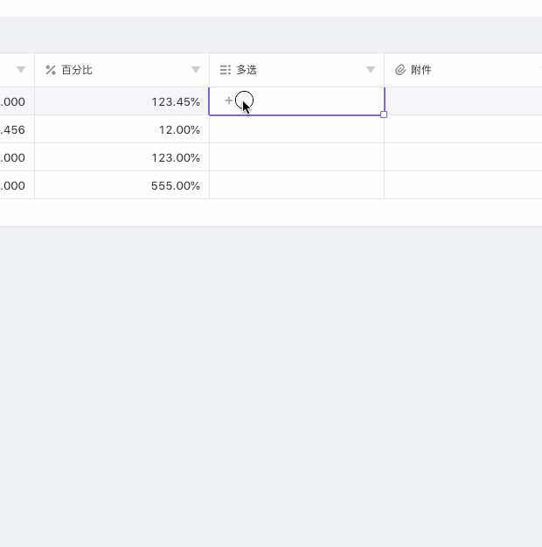The height and width of the screenshot is (547, 542).
Task: Open the dropdown arrow left of the 百分比 column
Action: [21, 70]
